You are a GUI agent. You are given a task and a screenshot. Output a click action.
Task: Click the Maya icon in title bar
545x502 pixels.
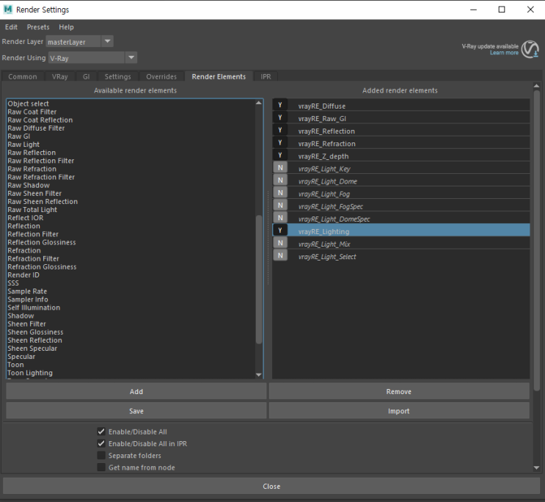point(8,10)
